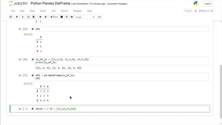Open the cell type Code dropdown
222x125 pixels.
click(x=85, y=17)
